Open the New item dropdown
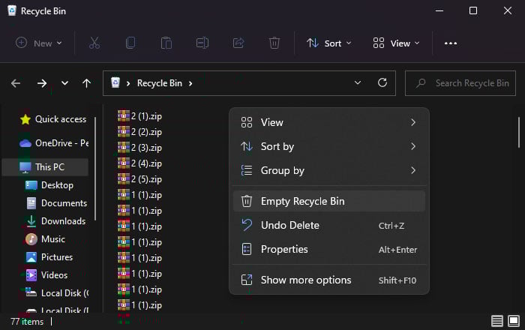 tap(39, 43)
